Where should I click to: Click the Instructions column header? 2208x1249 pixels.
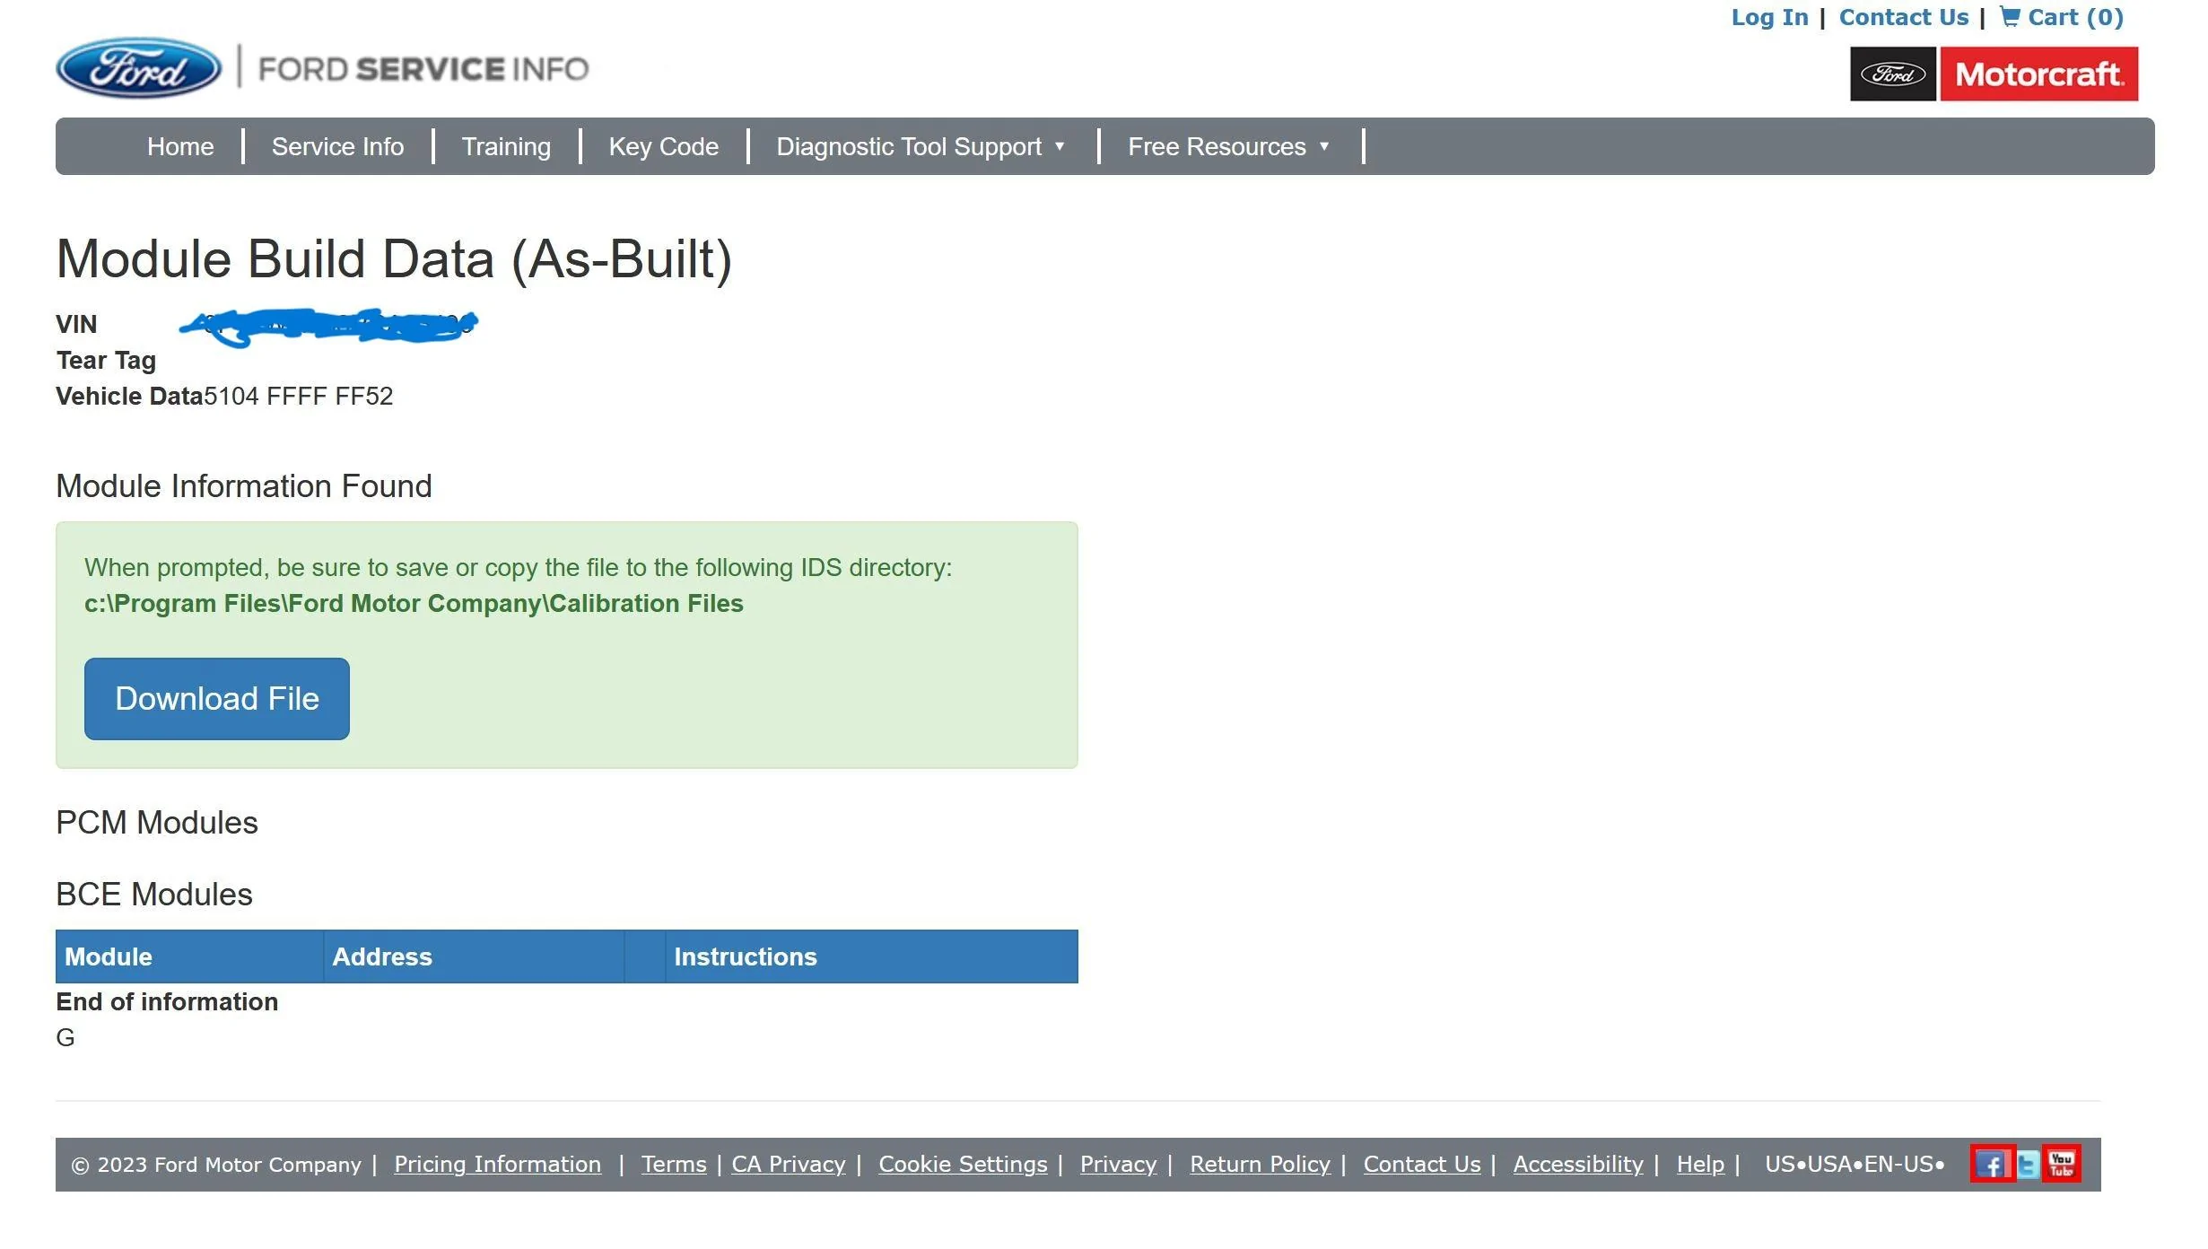pos(871,956)
